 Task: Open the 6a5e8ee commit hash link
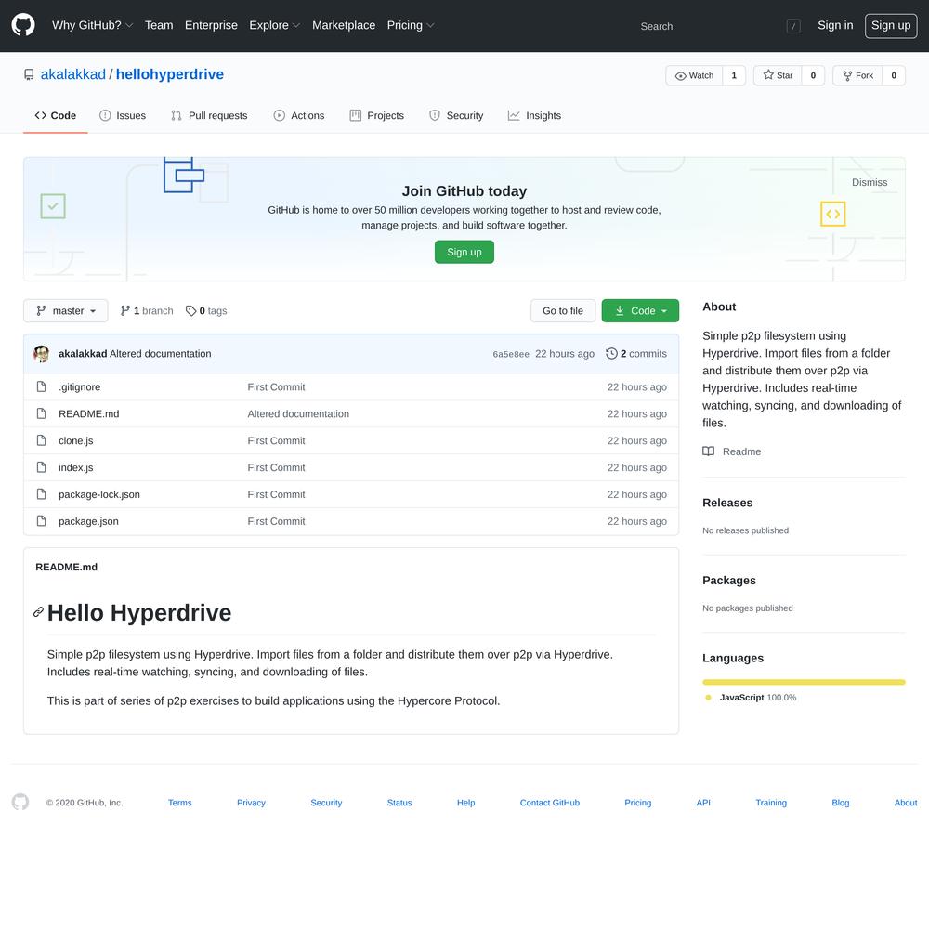pos(511,354)
